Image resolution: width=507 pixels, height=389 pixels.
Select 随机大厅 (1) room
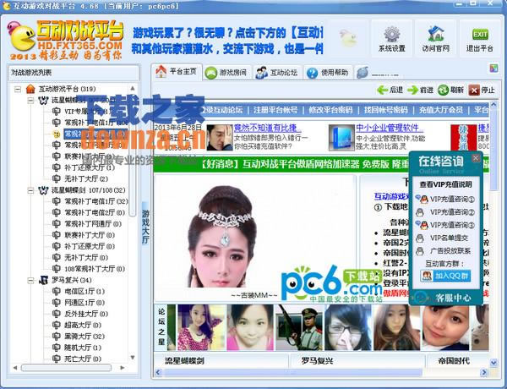(83, 348)
